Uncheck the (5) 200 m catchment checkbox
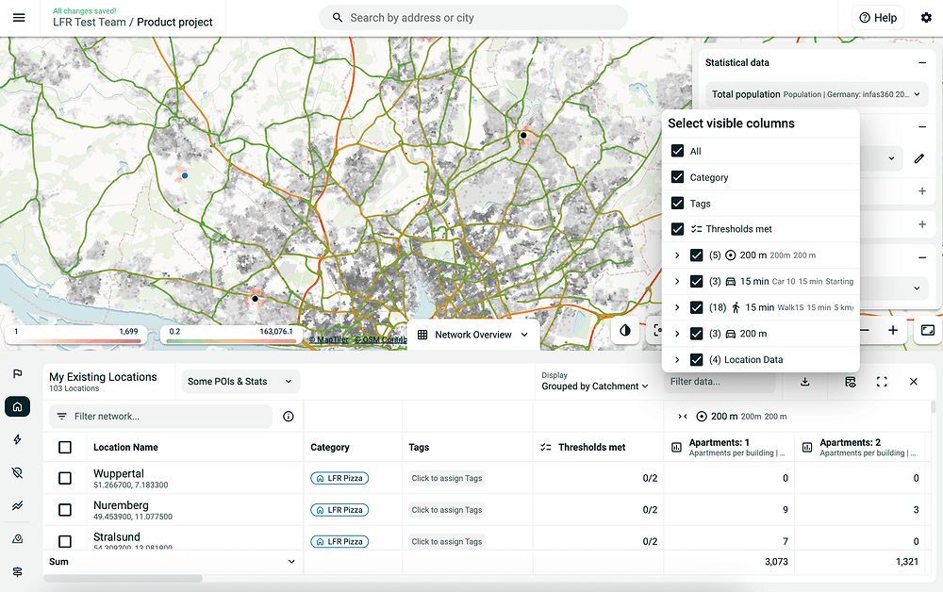Screen dimensions: 943x592 [697, 255]
